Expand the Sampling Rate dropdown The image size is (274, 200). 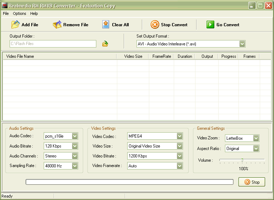75,166
